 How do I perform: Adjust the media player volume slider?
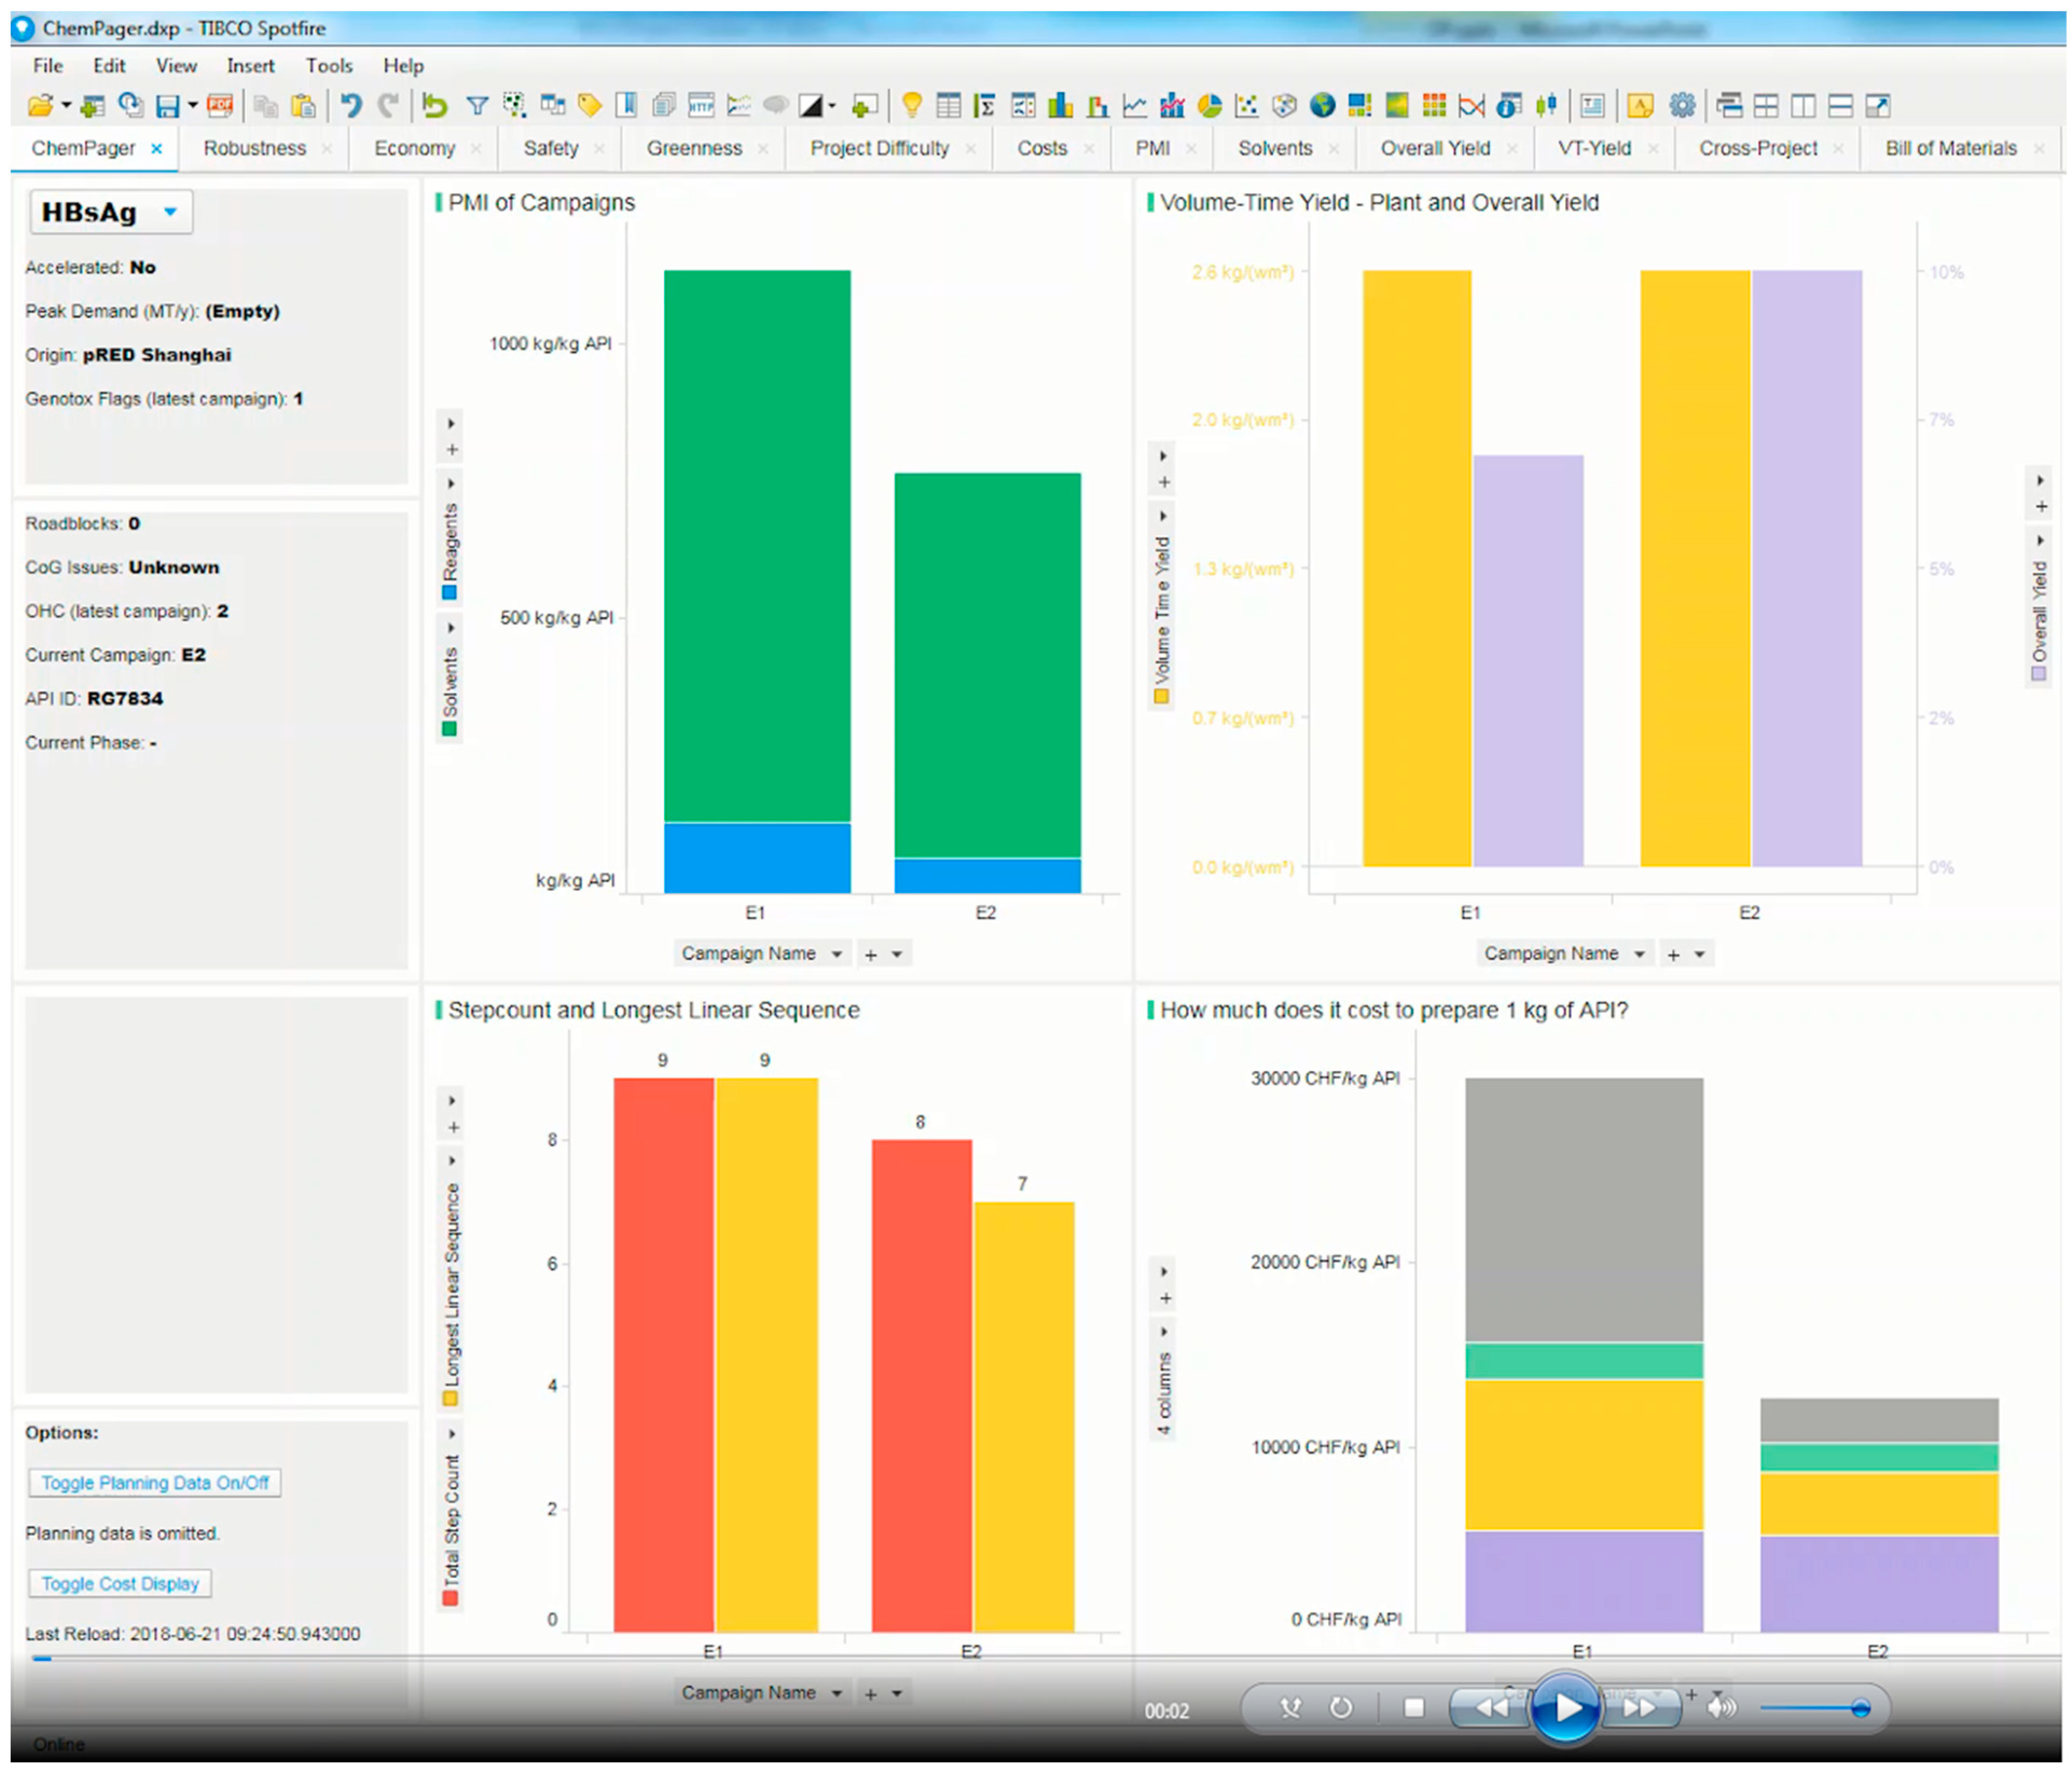pyautogui.click(x=1860, y=1708)
